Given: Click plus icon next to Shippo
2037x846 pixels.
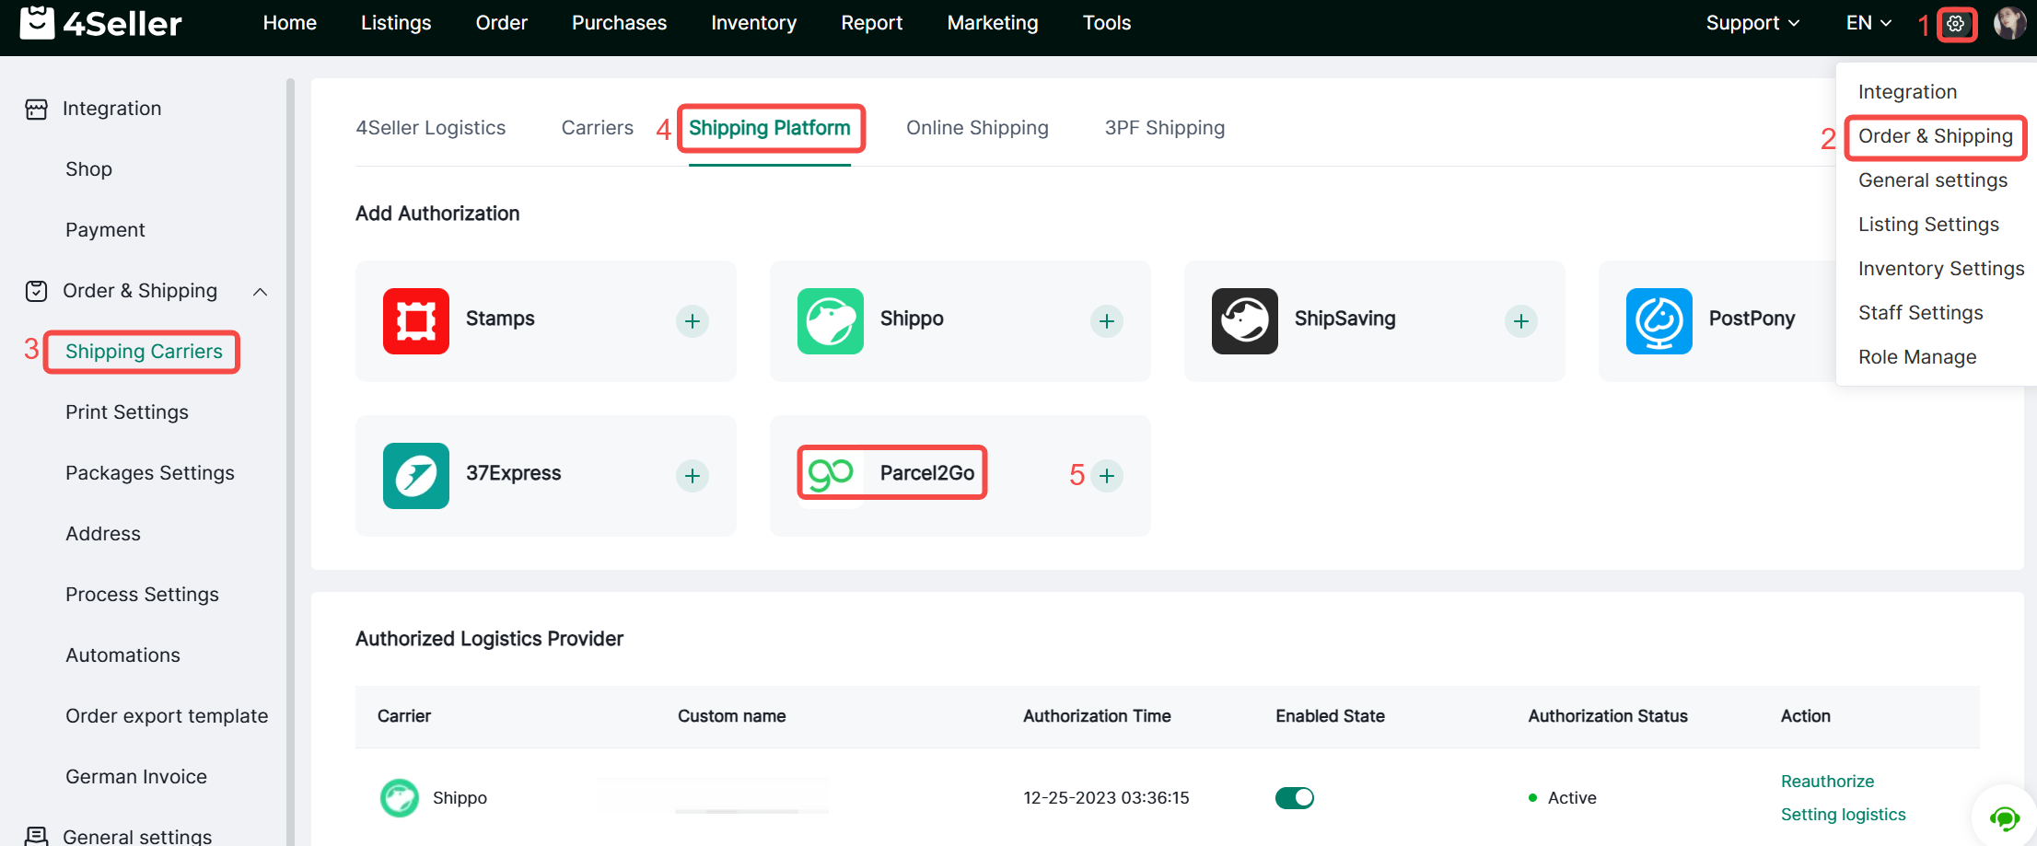Looking at the screenshot, I should (x=1107, y=321).
